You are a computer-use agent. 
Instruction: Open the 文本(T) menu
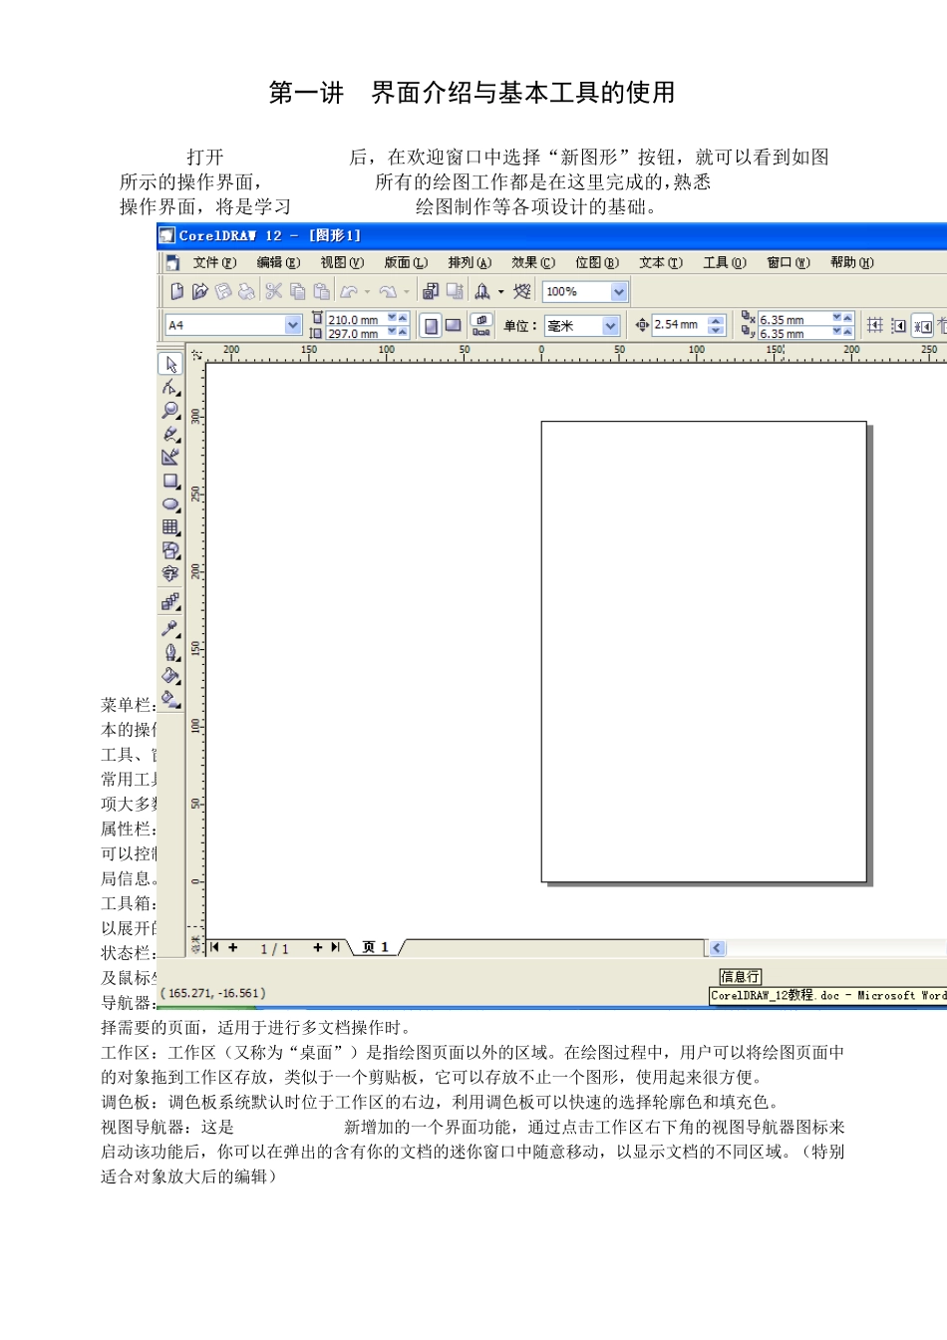pos(661,262)
